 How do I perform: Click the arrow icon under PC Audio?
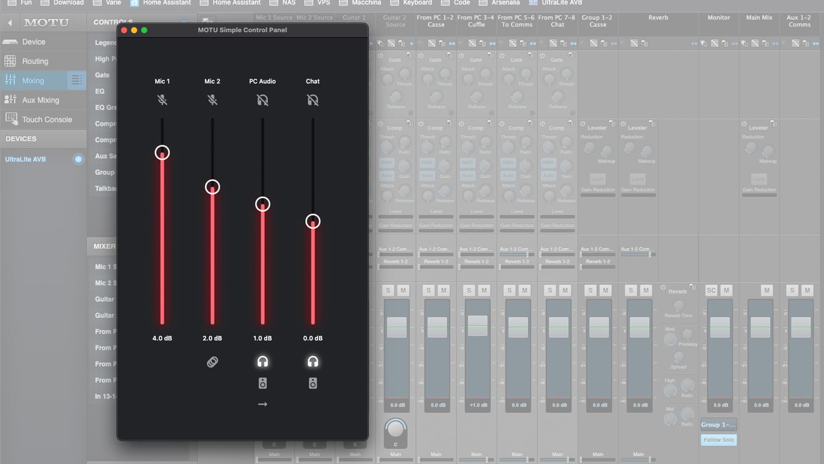(x=263, y=404)
